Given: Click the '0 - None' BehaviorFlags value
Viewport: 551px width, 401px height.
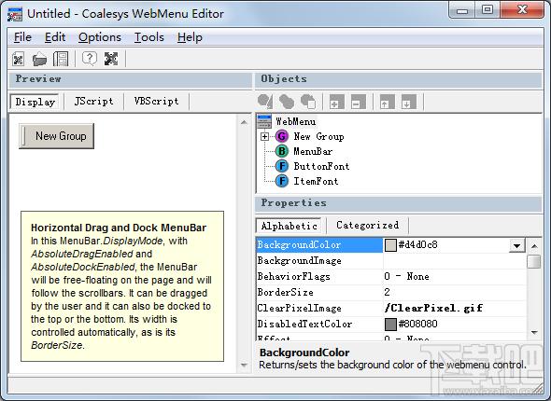Looking at the screenshot, I should pyautogui.click(x=406, y=276).
